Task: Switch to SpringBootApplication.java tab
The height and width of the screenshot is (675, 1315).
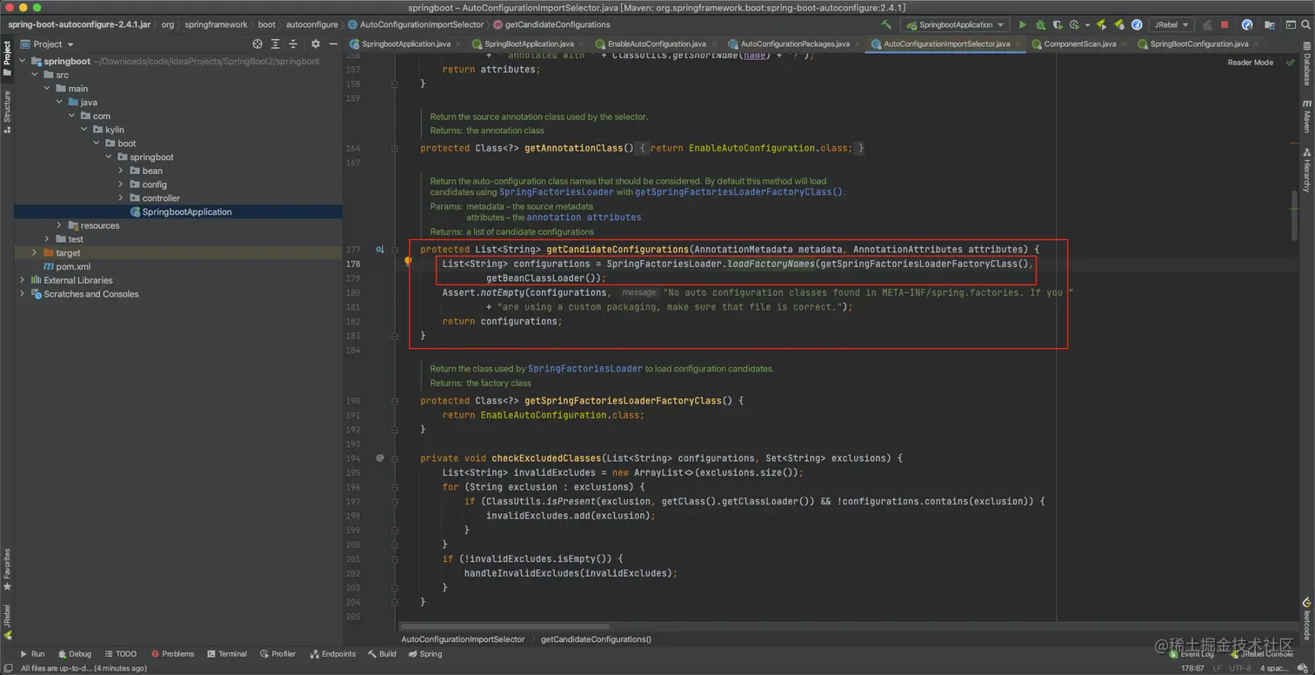Action: click(x=529, y=43)
